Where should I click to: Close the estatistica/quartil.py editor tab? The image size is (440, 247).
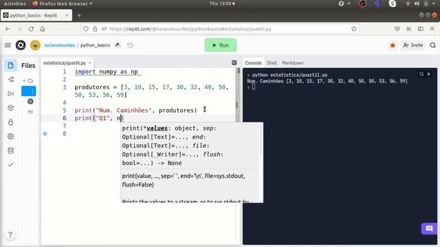point(90,62)
